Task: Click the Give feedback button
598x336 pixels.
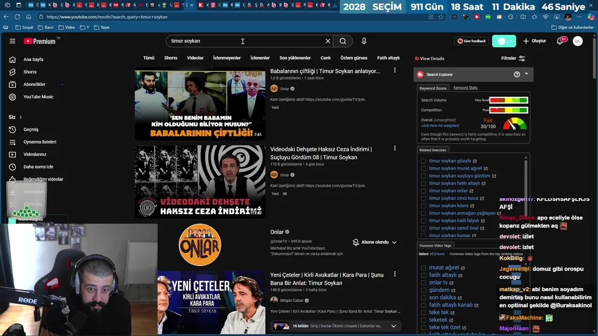Action: tap(471, 41)
